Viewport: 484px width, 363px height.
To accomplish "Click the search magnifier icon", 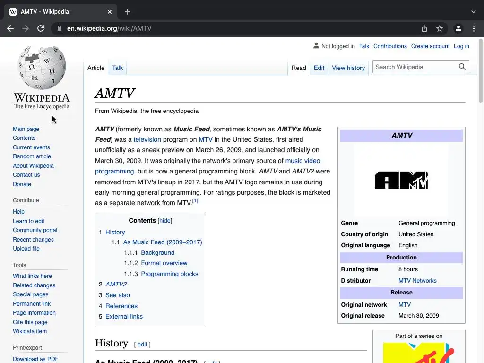I will point(462,67).
